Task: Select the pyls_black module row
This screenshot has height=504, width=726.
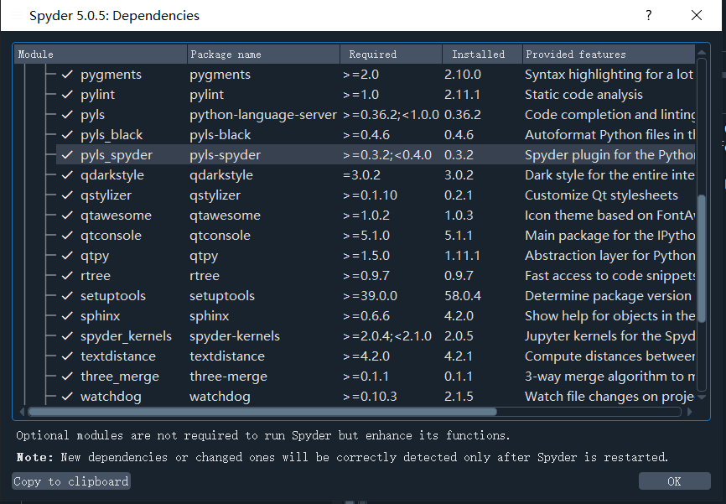Action: click(x=376, y=135)
